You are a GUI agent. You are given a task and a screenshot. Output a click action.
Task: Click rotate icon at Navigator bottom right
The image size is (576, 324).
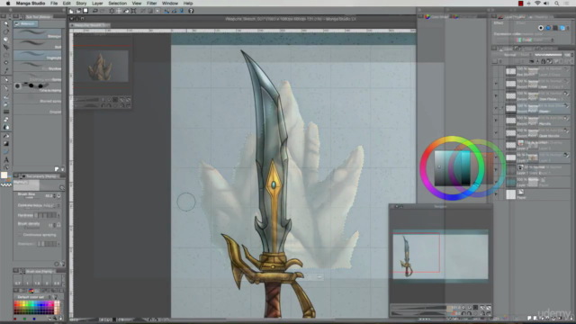(489, 313)
